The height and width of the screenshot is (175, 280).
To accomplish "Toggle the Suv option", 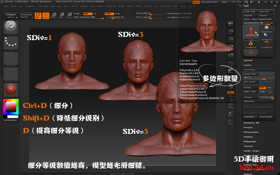I will pyautogui.click(x=269, y=87).
